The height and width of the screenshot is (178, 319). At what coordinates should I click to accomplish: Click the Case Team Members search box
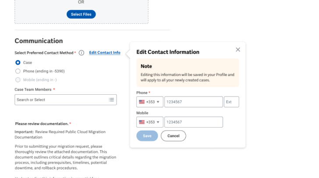coord(61,100)
